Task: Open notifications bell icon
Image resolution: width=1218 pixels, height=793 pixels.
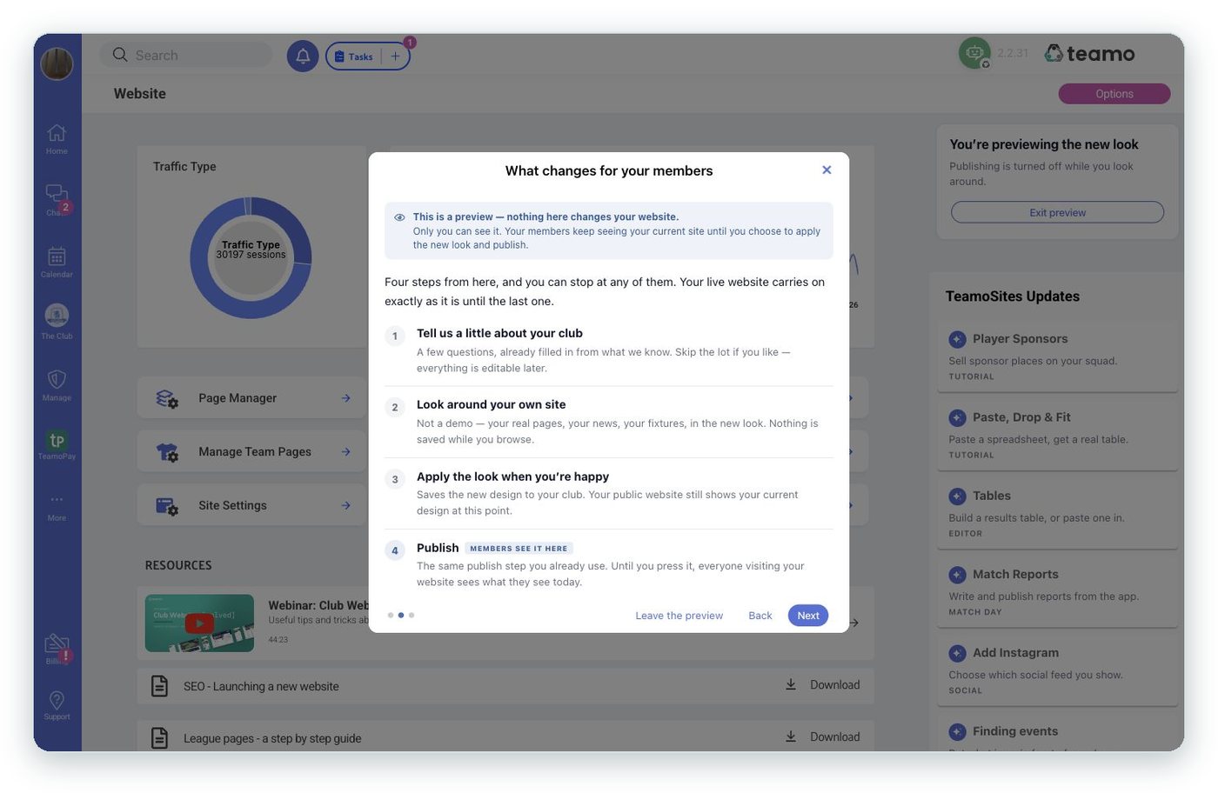Action: 303,56
